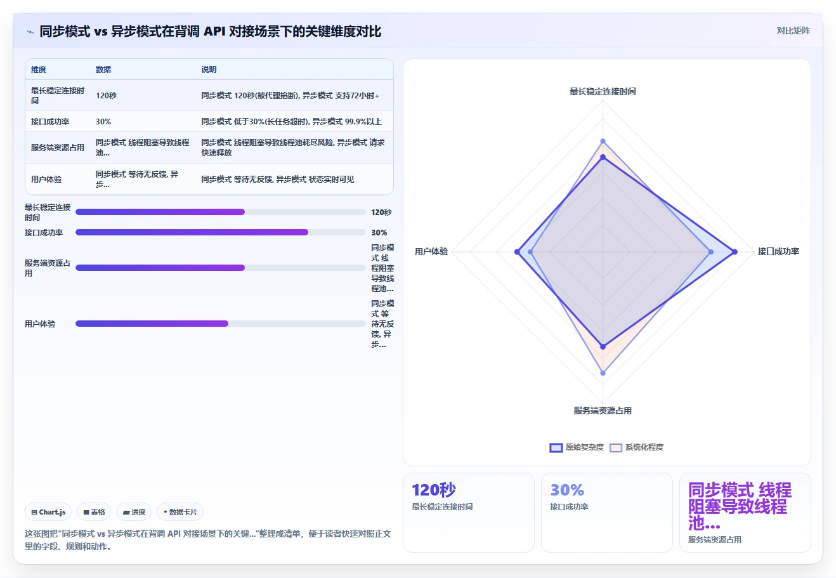Click the description mentioning 99.9%以上
836x578 pixels.
tap(292, 122)
